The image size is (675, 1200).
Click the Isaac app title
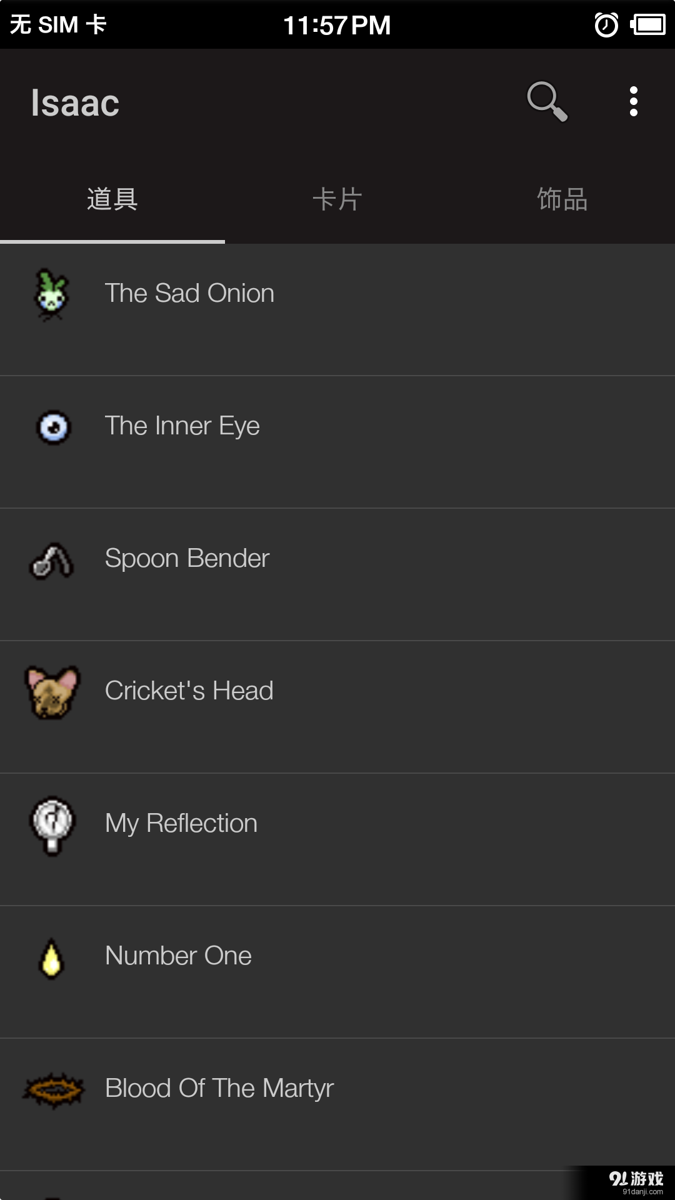[x=75, y=103]
